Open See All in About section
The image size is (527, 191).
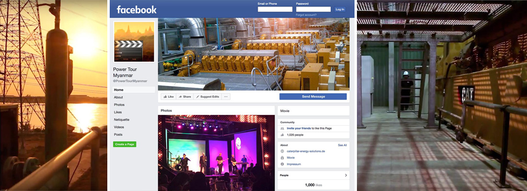[x=342, y=145]
